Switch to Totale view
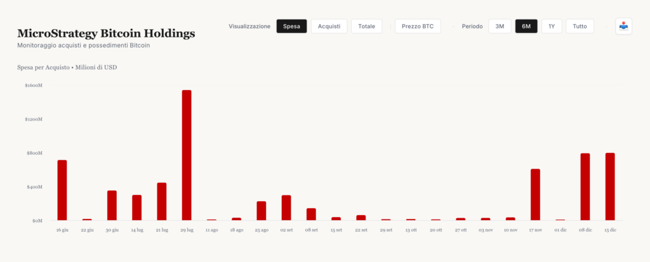650x262 pixels. 366,26
